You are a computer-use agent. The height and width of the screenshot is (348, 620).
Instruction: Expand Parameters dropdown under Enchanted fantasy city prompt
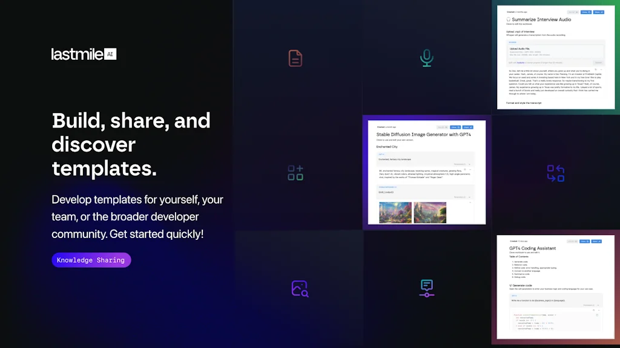(x=462, y=164)
